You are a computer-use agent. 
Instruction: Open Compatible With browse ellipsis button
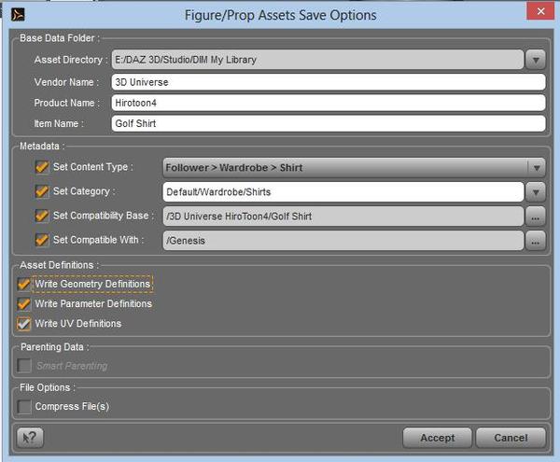click(x=535, y=241)
